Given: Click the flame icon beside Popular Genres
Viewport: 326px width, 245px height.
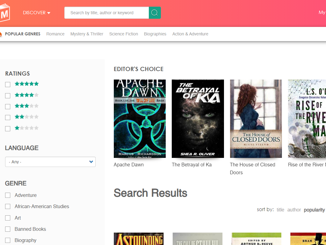Looking at the screenshot, I should click(1, 34).
